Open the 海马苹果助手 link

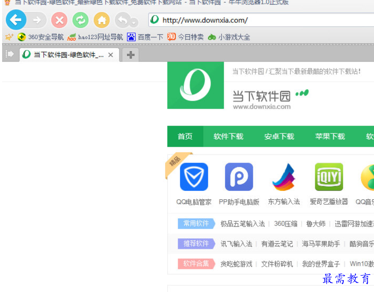tap(321, 244)
